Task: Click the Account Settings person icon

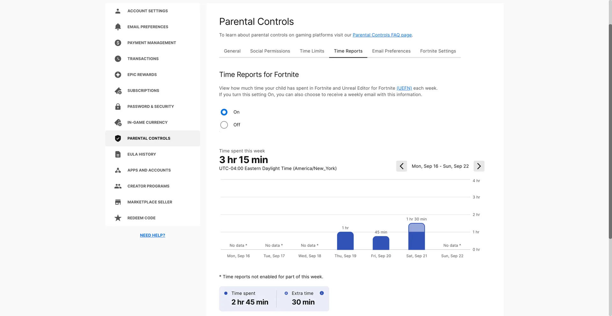Action: click(x=118, y=11)
